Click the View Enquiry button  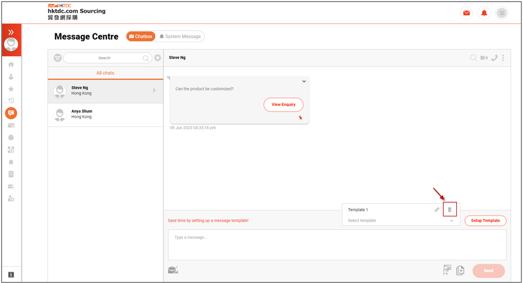click(284, 105)
